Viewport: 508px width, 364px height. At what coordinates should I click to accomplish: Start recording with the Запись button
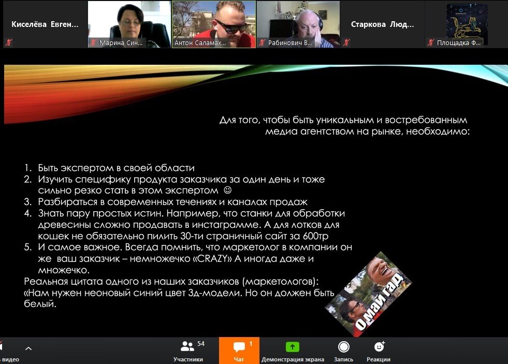tap(343, 351)
